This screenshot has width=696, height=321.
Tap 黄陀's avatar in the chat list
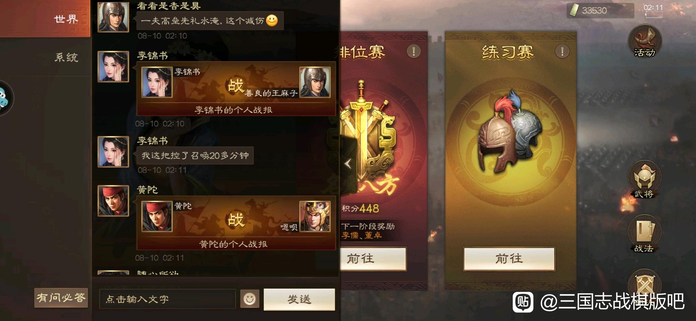coord(113,201)
